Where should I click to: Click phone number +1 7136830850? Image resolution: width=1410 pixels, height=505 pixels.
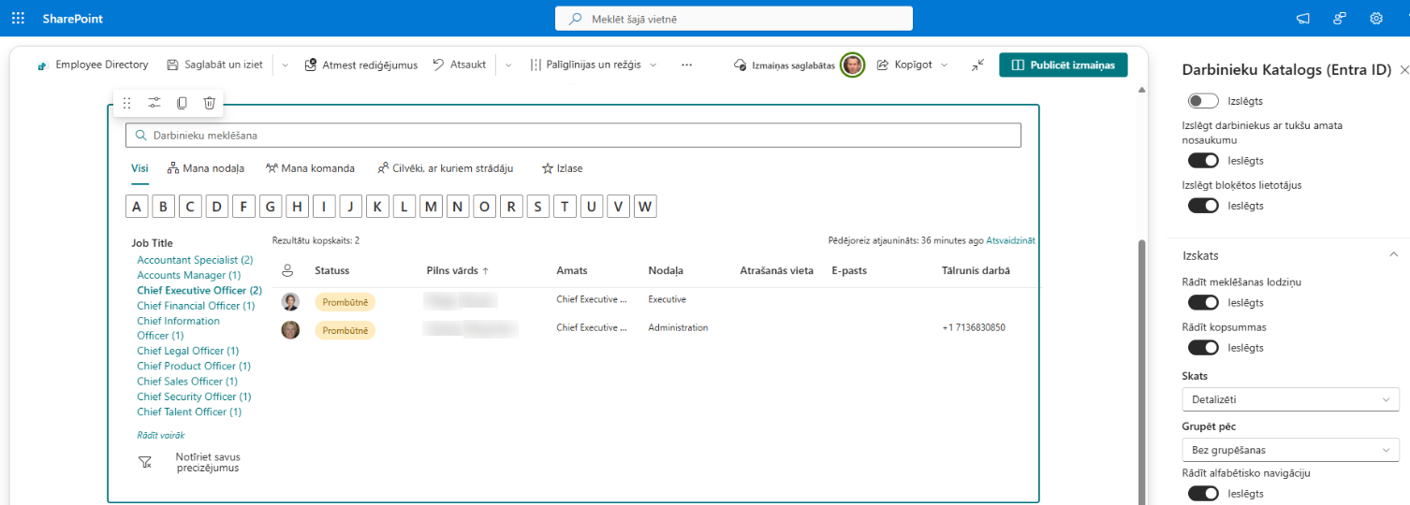click(974, 328)
